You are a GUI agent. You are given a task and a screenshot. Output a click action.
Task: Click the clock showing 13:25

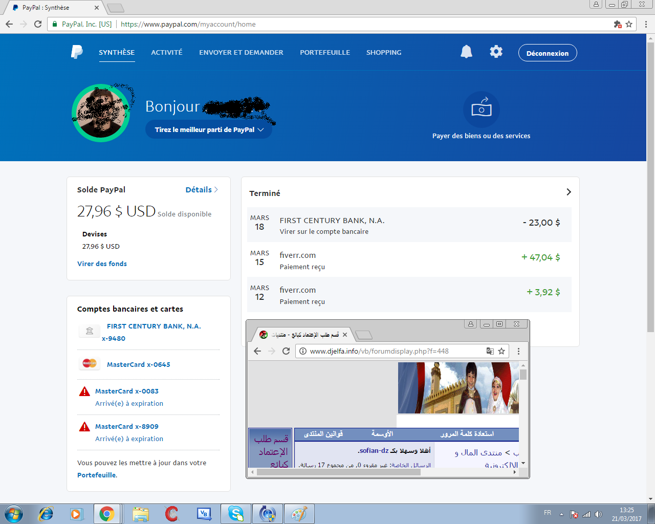[626, 510]
